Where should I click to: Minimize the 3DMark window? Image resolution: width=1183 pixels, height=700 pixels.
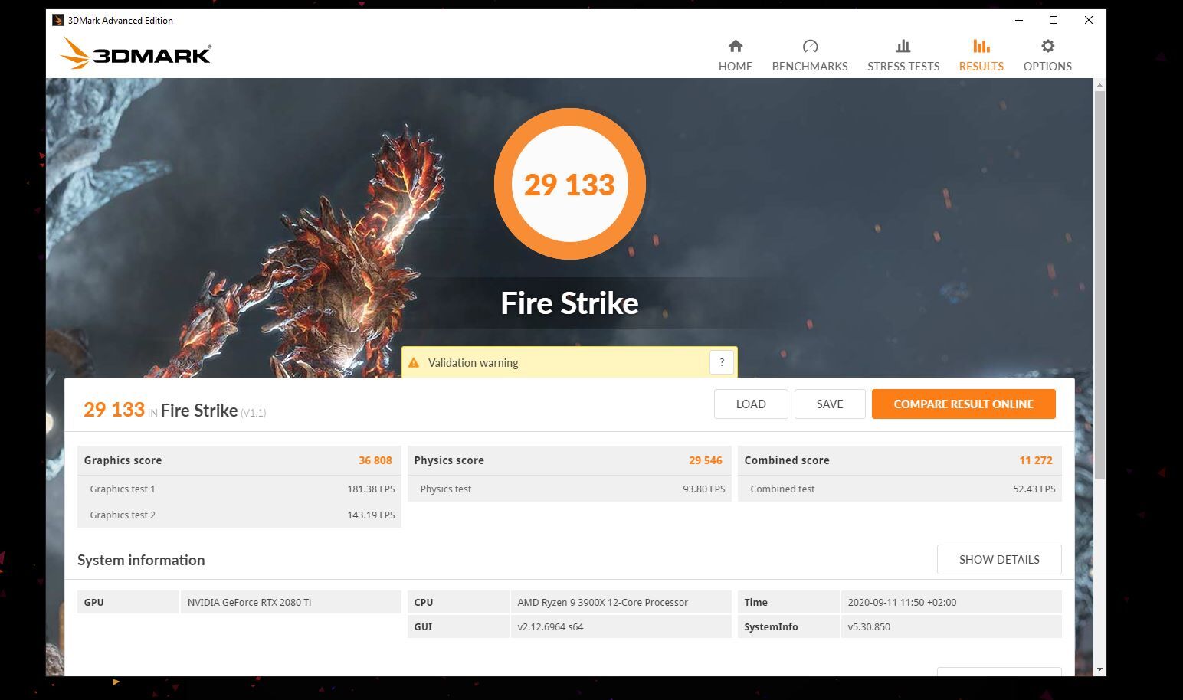click(x=1018, y=20)
